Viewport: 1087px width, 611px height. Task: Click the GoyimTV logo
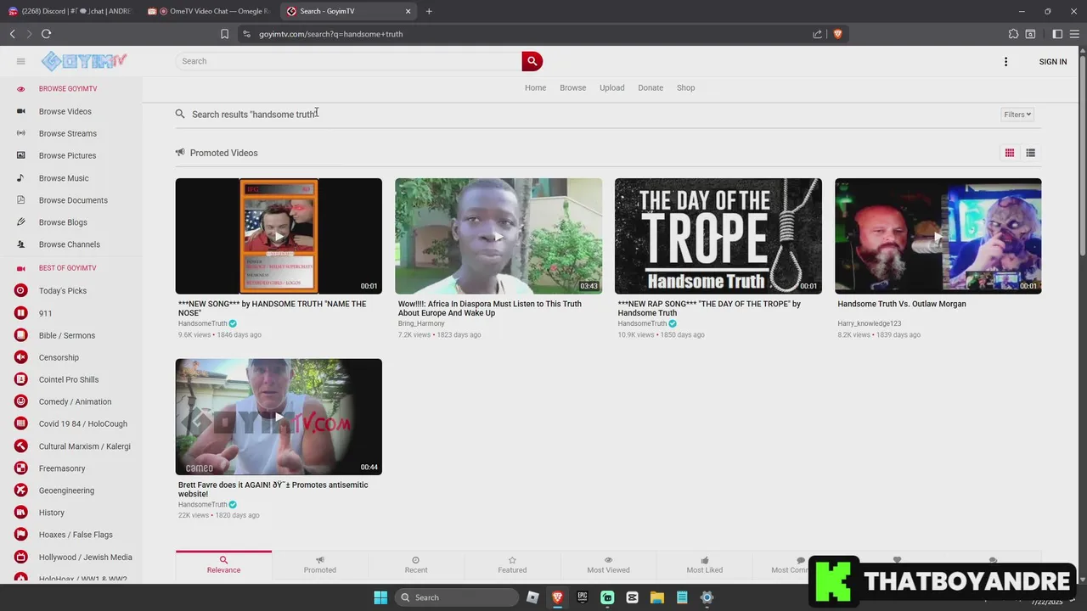tap(84, 61)
